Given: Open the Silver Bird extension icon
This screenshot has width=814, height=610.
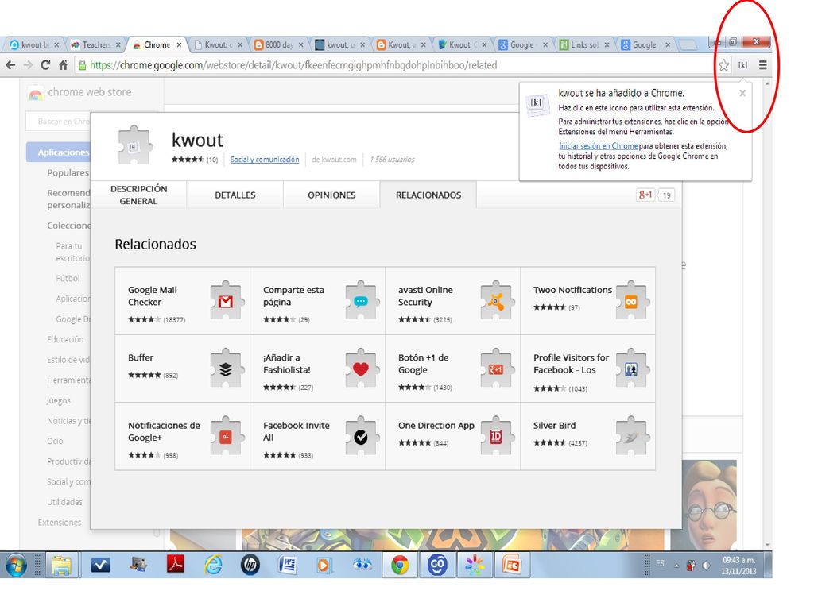Looking at the screenshot, I should click(631, 437).
